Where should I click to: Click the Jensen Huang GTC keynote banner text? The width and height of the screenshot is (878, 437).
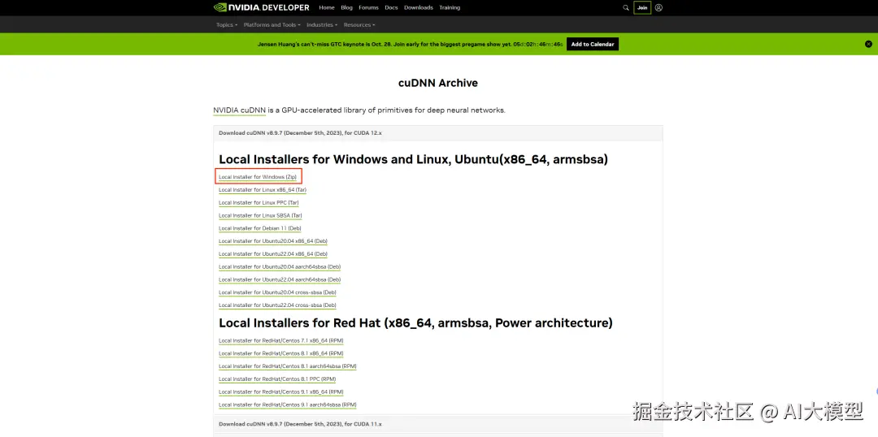[410, 44]
